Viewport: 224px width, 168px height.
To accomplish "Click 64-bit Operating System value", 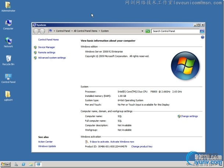I will [130, 101].
